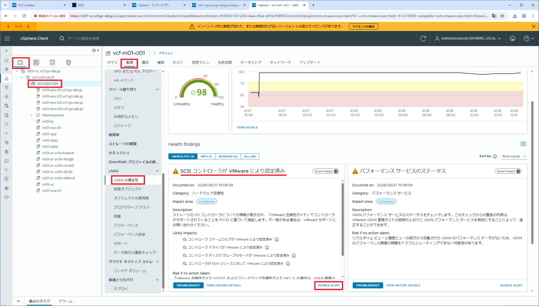Screen dimensions: 539x306
Task: Click ライセンスの表示 button in banner
Action: pyautogui.click(x=363, y=27)
